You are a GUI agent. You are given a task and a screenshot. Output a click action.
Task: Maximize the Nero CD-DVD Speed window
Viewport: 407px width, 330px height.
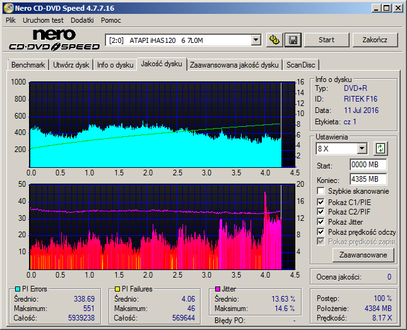coord(387,8)
